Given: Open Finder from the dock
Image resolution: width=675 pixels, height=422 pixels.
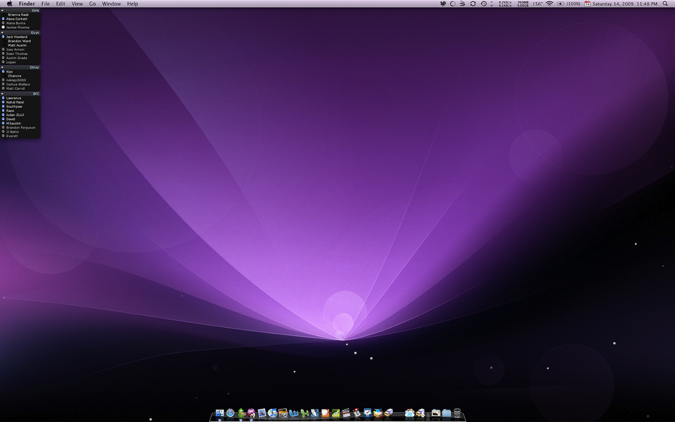Looking at the screenshot, I should 220,413.
